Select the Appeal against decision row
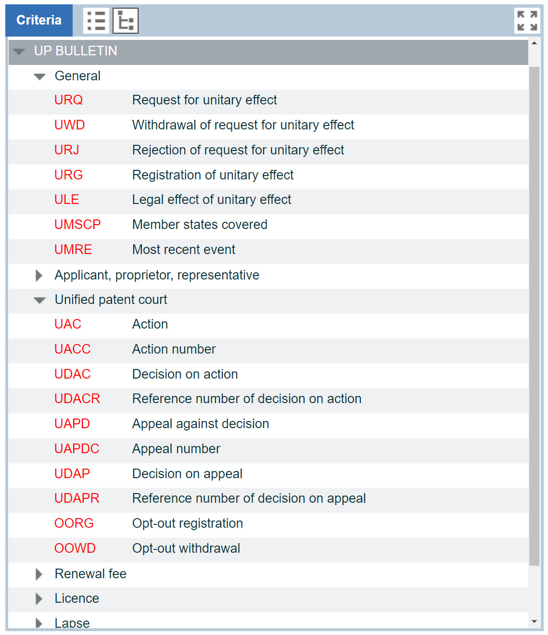This screenshot has height=635, width=548. [x=201, y=424]
